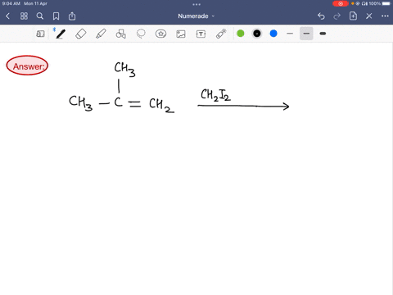
Task: Tap the three-dot multitasking indicator at top
Action: pos(196,4)
